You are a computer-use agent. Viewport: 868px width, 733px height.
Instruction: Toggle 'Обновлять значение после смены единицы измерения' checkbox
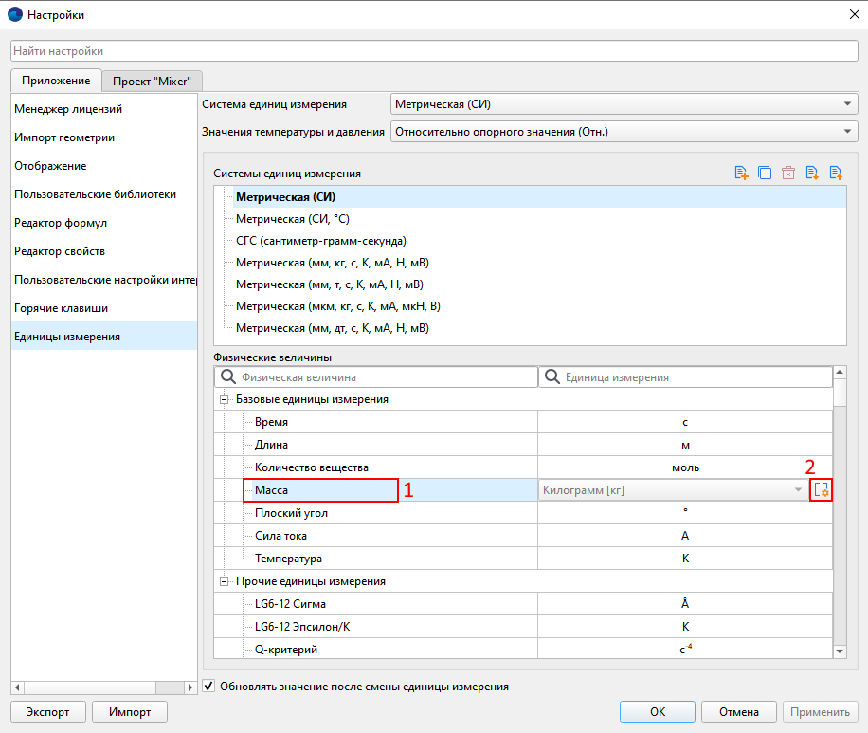[x=209, y=687]
